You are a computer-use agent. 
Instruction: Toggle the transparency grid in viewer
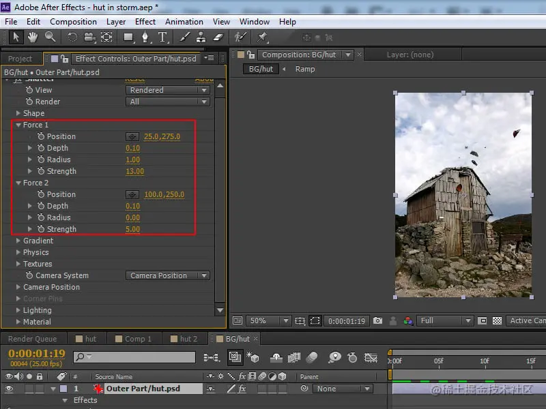(498, 320)
